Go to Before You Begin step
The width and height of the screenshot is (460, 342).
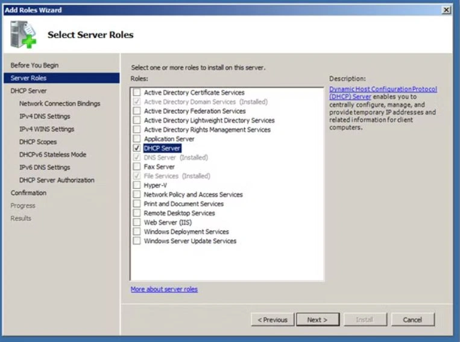(34, 65)
